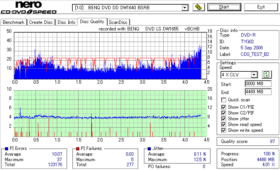280x170 pixels.
Task: Click the blue PI Errors legend square
Action: [7, 149]
